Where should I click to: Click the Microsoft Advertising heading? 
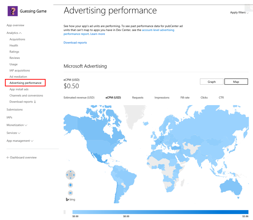(x=85, y=66)
